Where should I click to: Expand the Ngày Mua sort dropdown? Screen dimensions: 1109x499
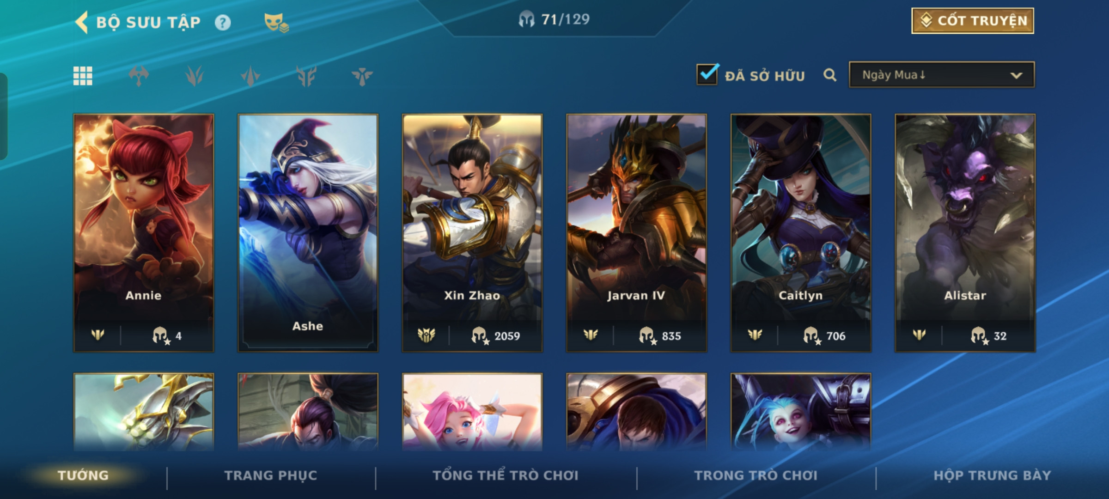point(942,75)
